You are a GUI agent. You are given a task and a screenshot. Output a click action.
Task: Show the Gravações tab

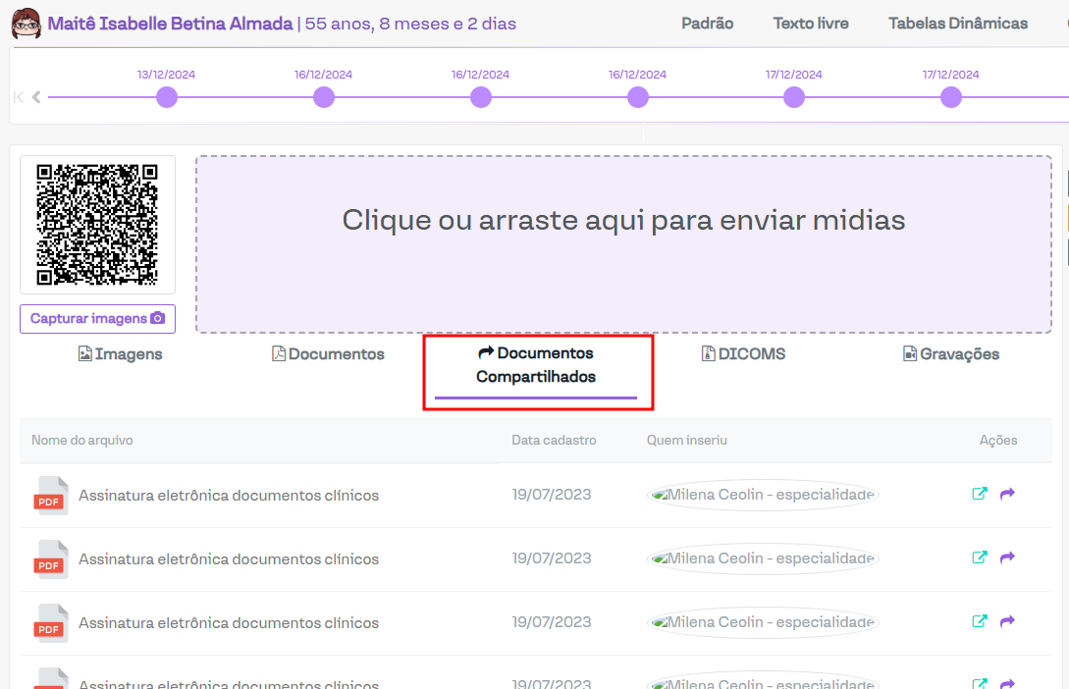(950, 354)
